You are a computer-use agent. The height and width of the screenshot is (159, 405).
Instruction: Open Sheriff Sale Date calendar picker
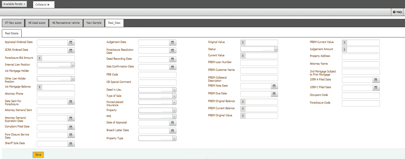[x=71, y=144]
